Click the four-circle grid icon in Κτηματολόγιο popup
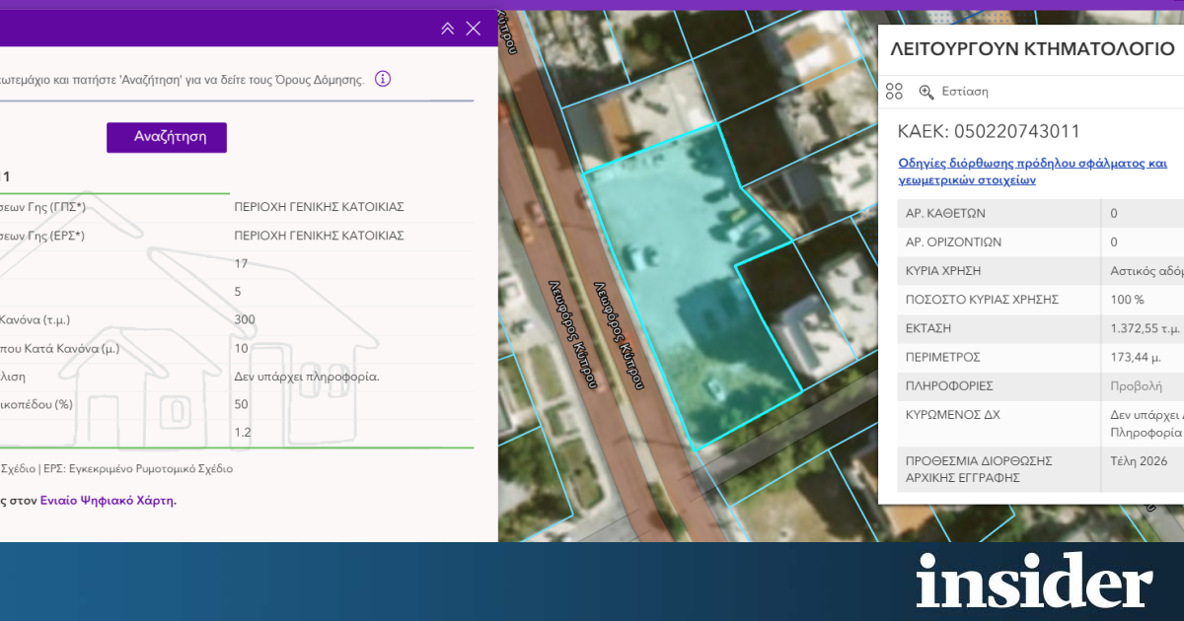The height and width of the screenshot is (621, 1184). pyautogui.click(x=894, y=92)
